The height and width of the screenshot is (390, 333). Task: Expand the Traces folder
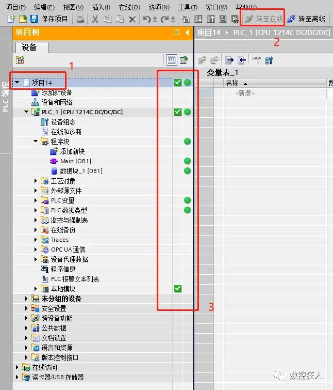pos(36,240)
